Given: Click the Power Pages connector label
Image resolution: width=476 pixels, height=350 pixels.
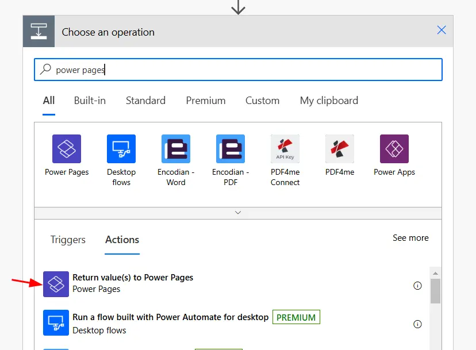Looking at the screenshot, I should tap(67, 172).
